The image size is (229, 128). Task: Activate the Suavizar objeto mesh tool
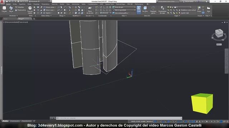pyautogui.click(x=30, y=10)
